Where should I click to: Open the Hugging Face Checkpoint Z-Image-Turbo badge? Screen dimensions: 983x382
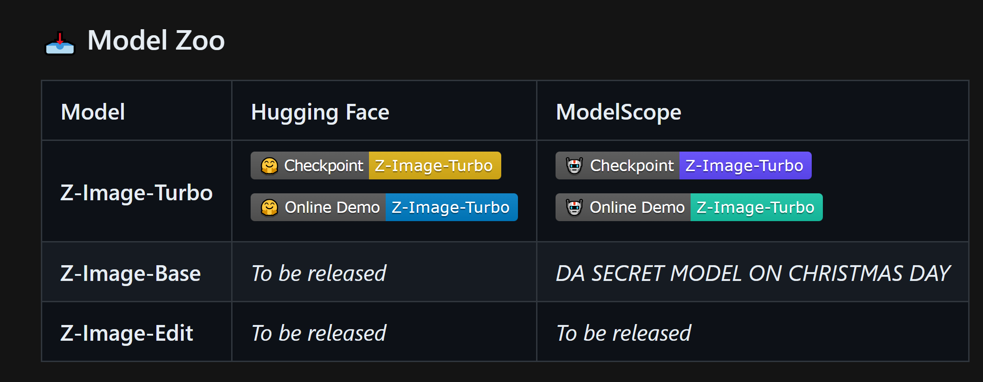tap(376, 166)
